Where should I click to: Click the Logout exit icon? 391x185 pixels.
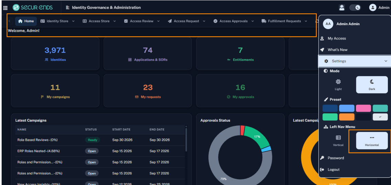point(322,170)
